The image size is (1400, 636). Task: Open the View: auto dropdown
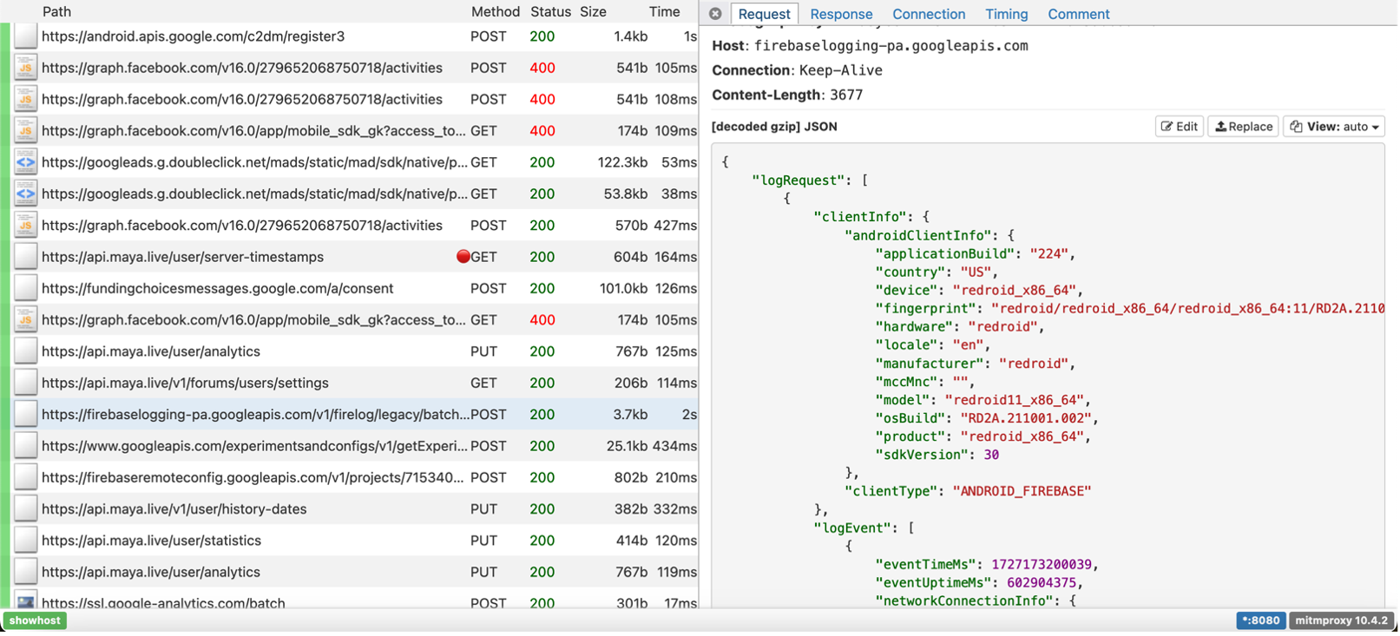(x=1334, y=127)
